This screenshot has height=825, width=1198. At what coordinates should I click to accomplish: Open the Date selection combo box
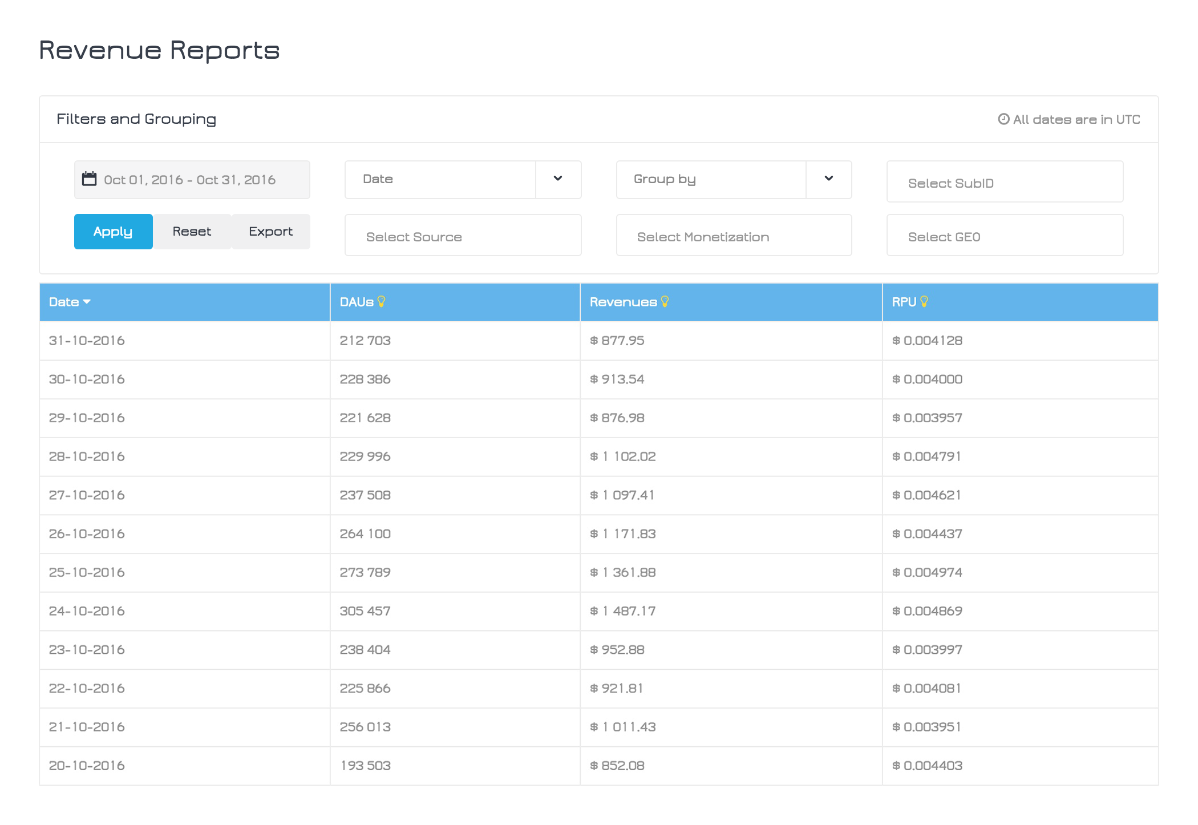coord(440,179)
